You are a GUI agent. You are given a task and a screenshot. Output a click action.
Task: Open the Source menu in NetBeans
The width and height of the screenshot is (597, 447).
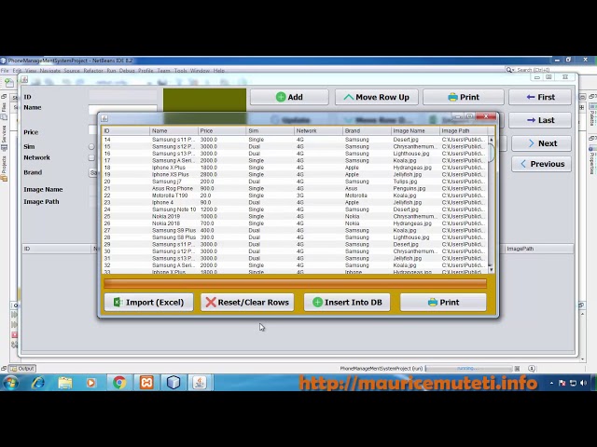pyautogui.click(x=72, y=71)
